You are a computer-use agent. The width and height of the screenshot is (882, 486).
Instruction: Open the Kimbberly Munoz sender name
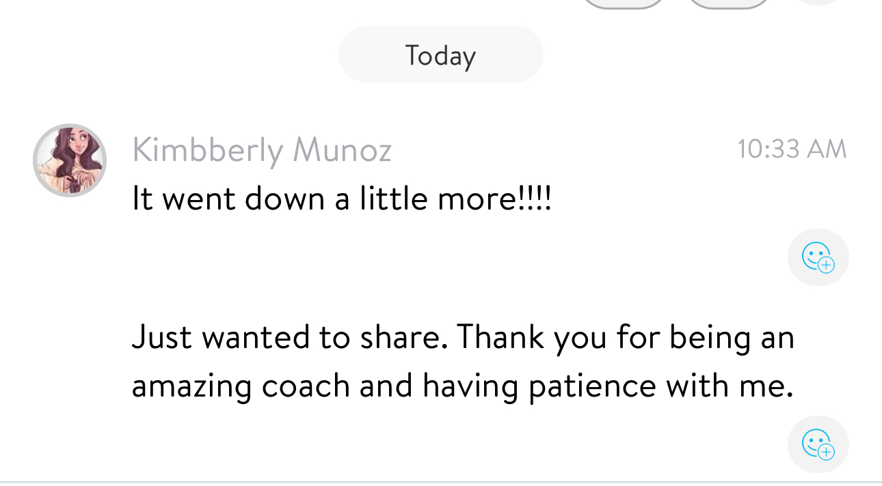point(262,149)
